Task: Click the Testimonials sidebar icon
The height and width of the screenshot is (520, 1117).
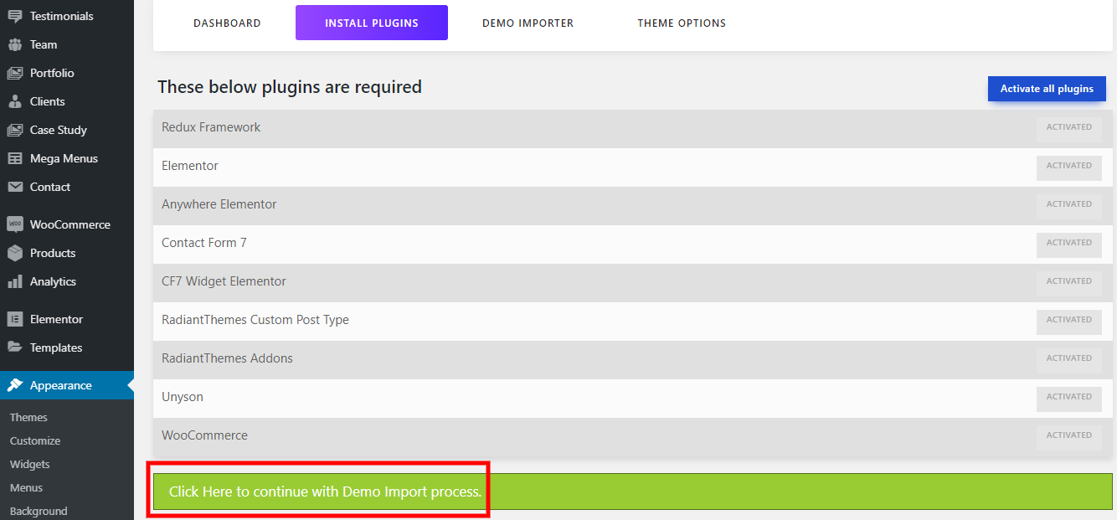Action: click(15, 16)
